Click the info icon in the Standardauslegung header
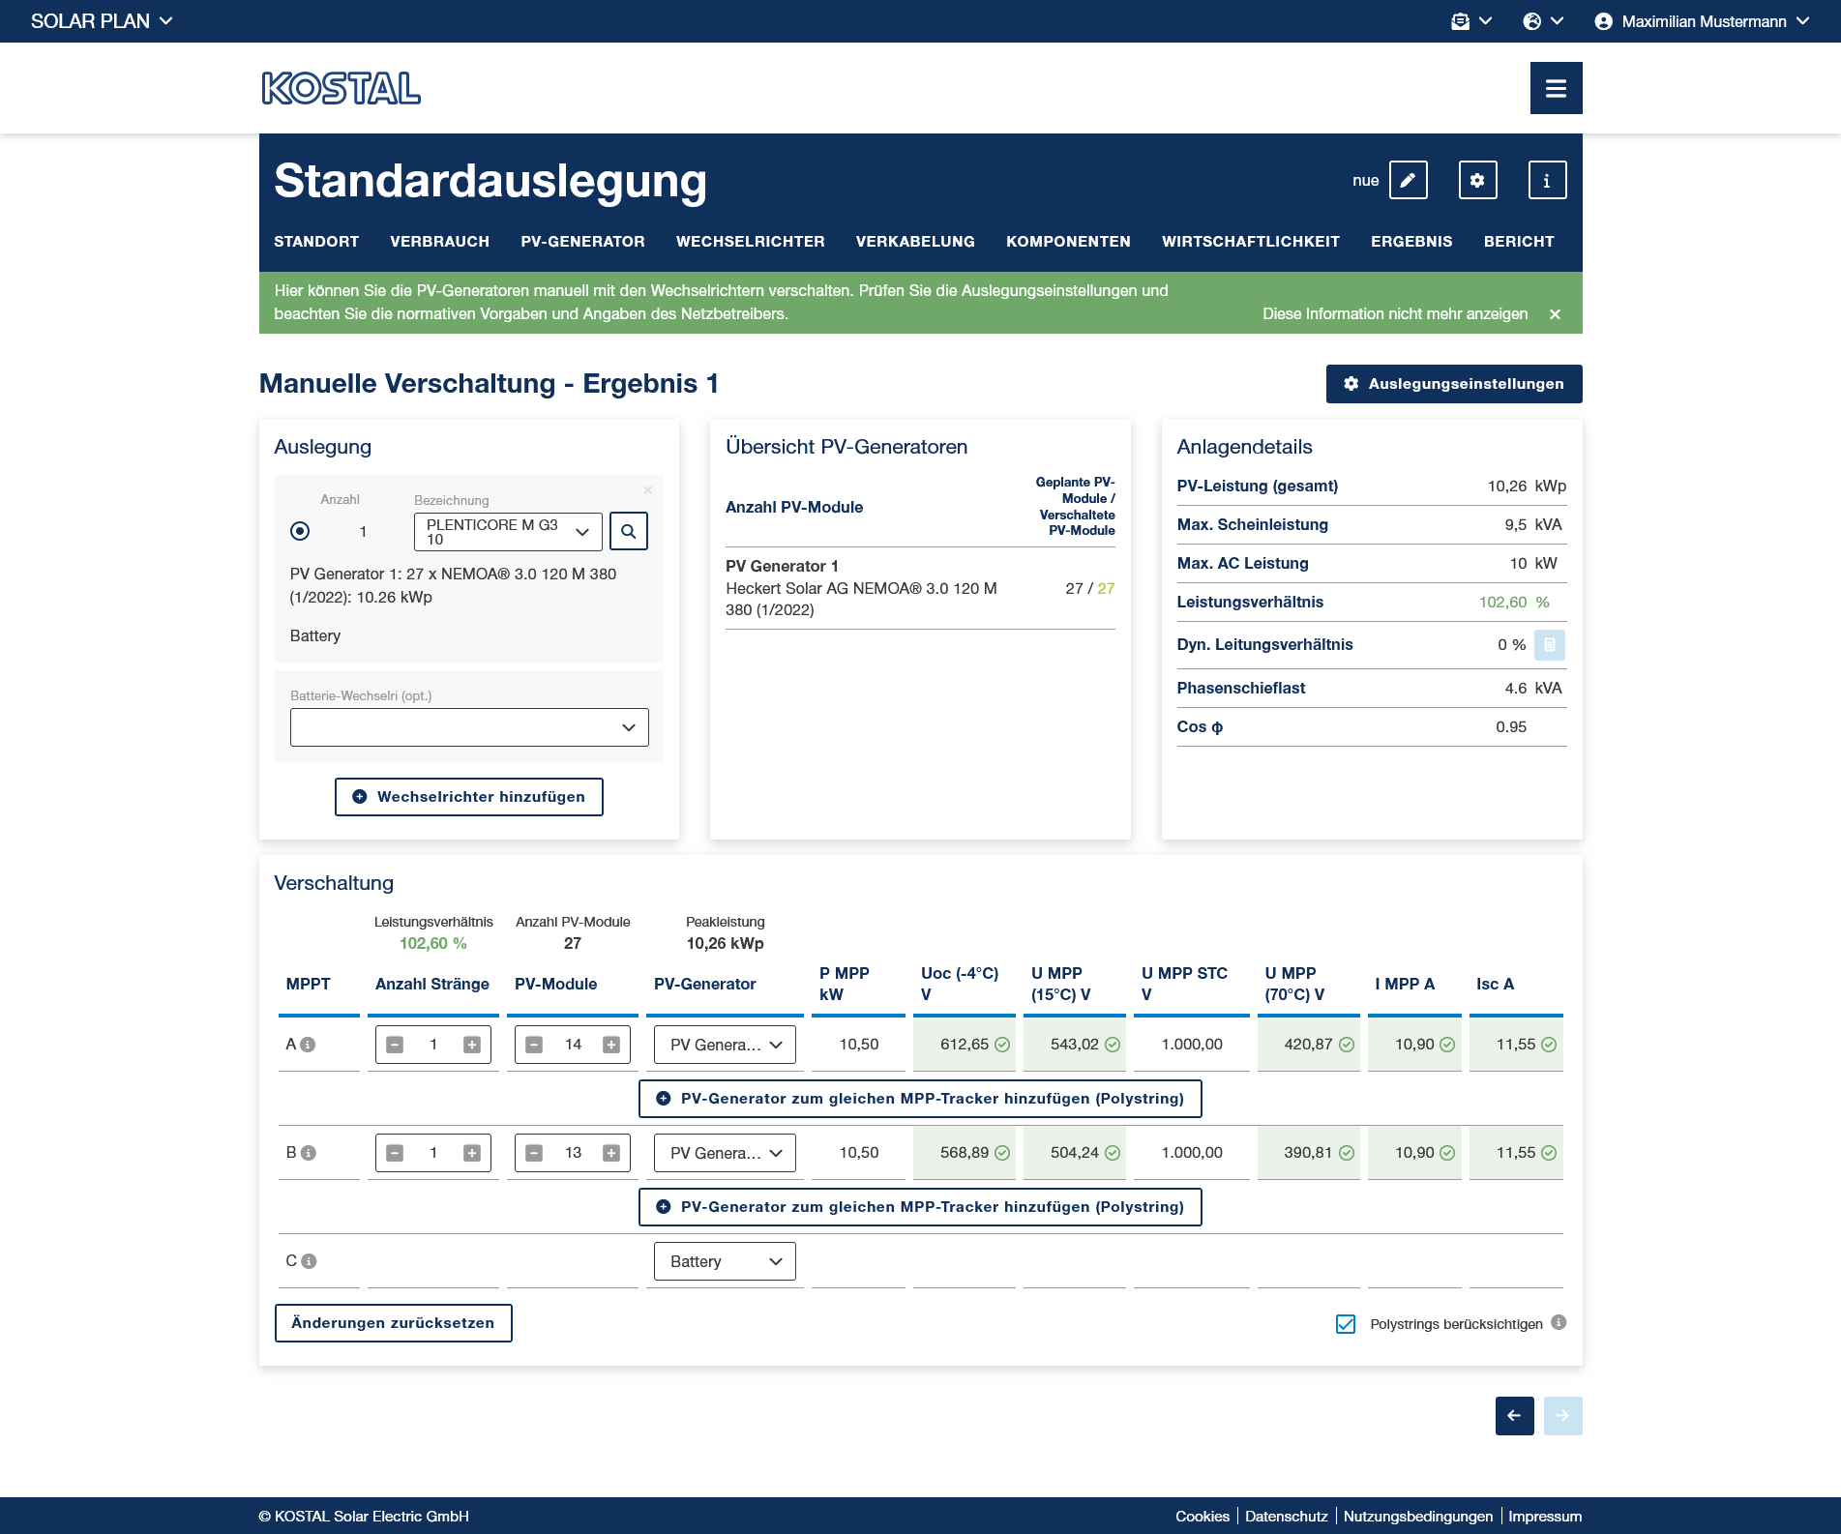Image resolution: width=1841 pixels, height=1534 pixels. point(1547,180)
